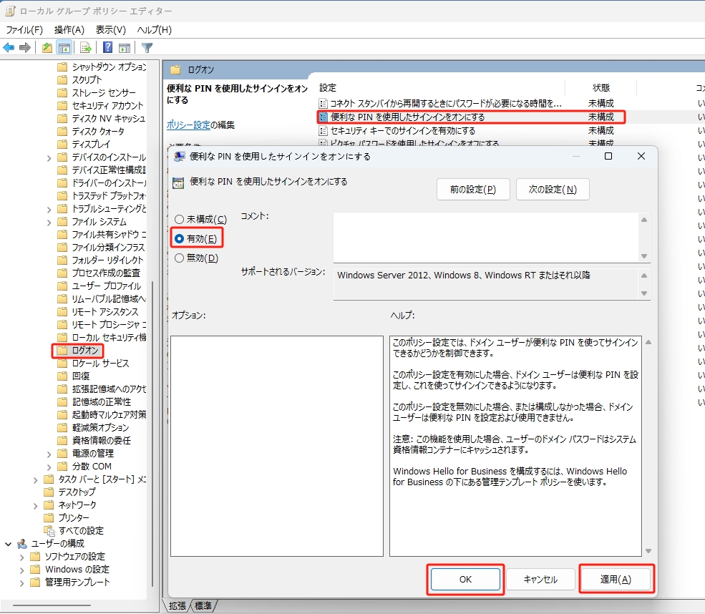
Task: Open the 操作(A) menu
Action: click(x=69, y=29)
